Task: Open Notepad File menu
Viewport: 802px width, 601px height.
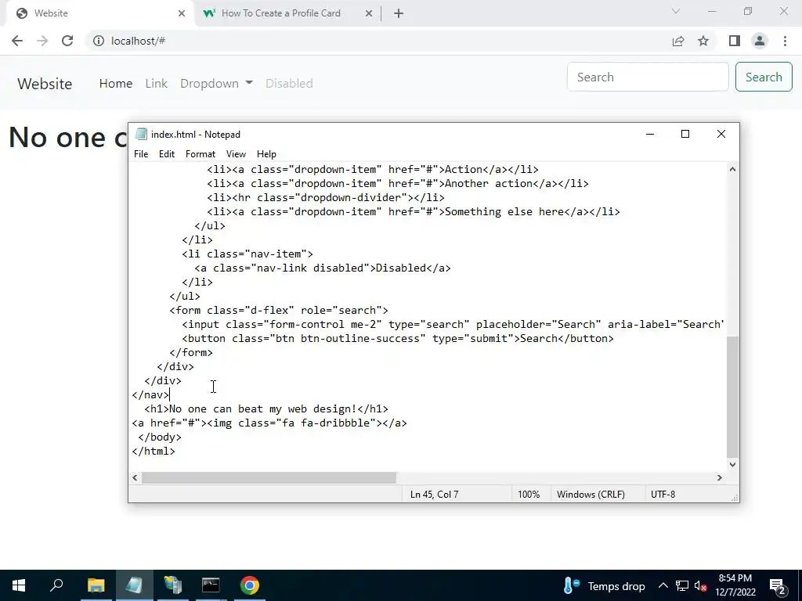Action: [x=141, y=154]
